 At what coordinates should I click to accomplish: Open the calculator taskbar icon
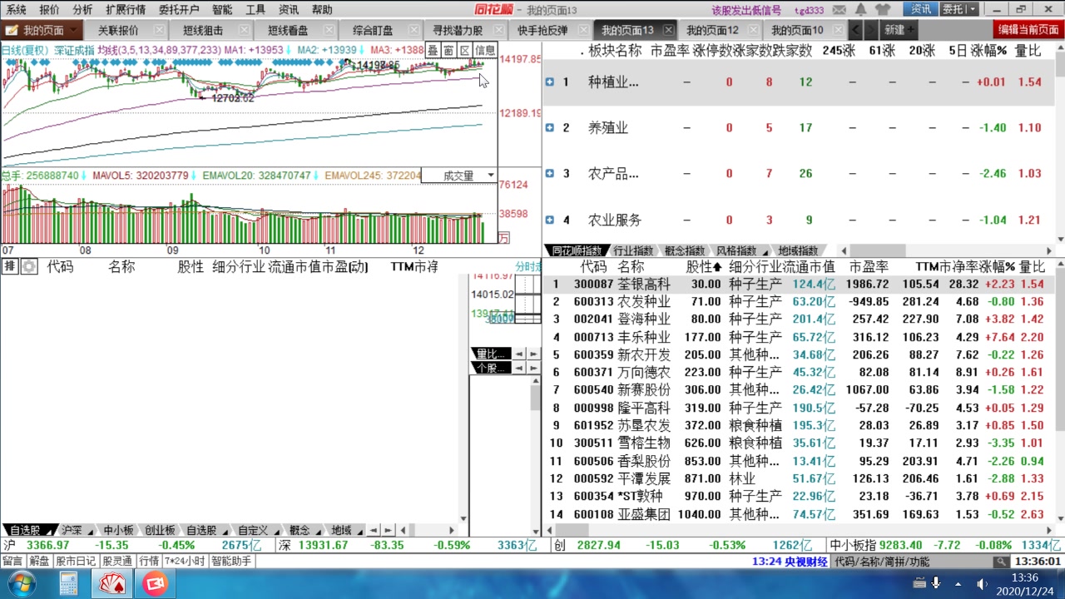click(x=69, y=584)
